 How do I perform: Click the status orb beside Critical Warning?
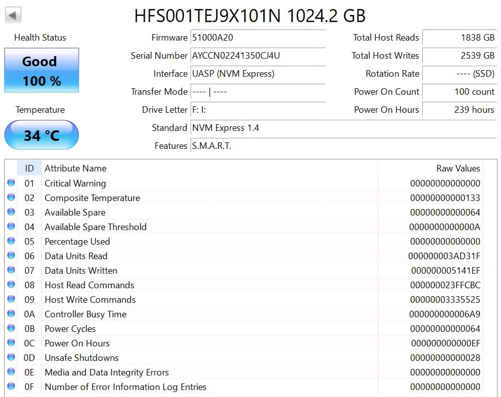[11, 183]
